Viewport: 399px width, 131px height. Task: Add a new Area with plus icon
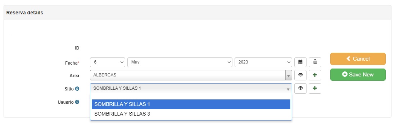[315, 75]
